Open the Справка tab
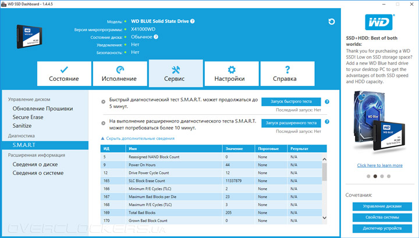Screen dimensions: 419x238 point(287,74)
